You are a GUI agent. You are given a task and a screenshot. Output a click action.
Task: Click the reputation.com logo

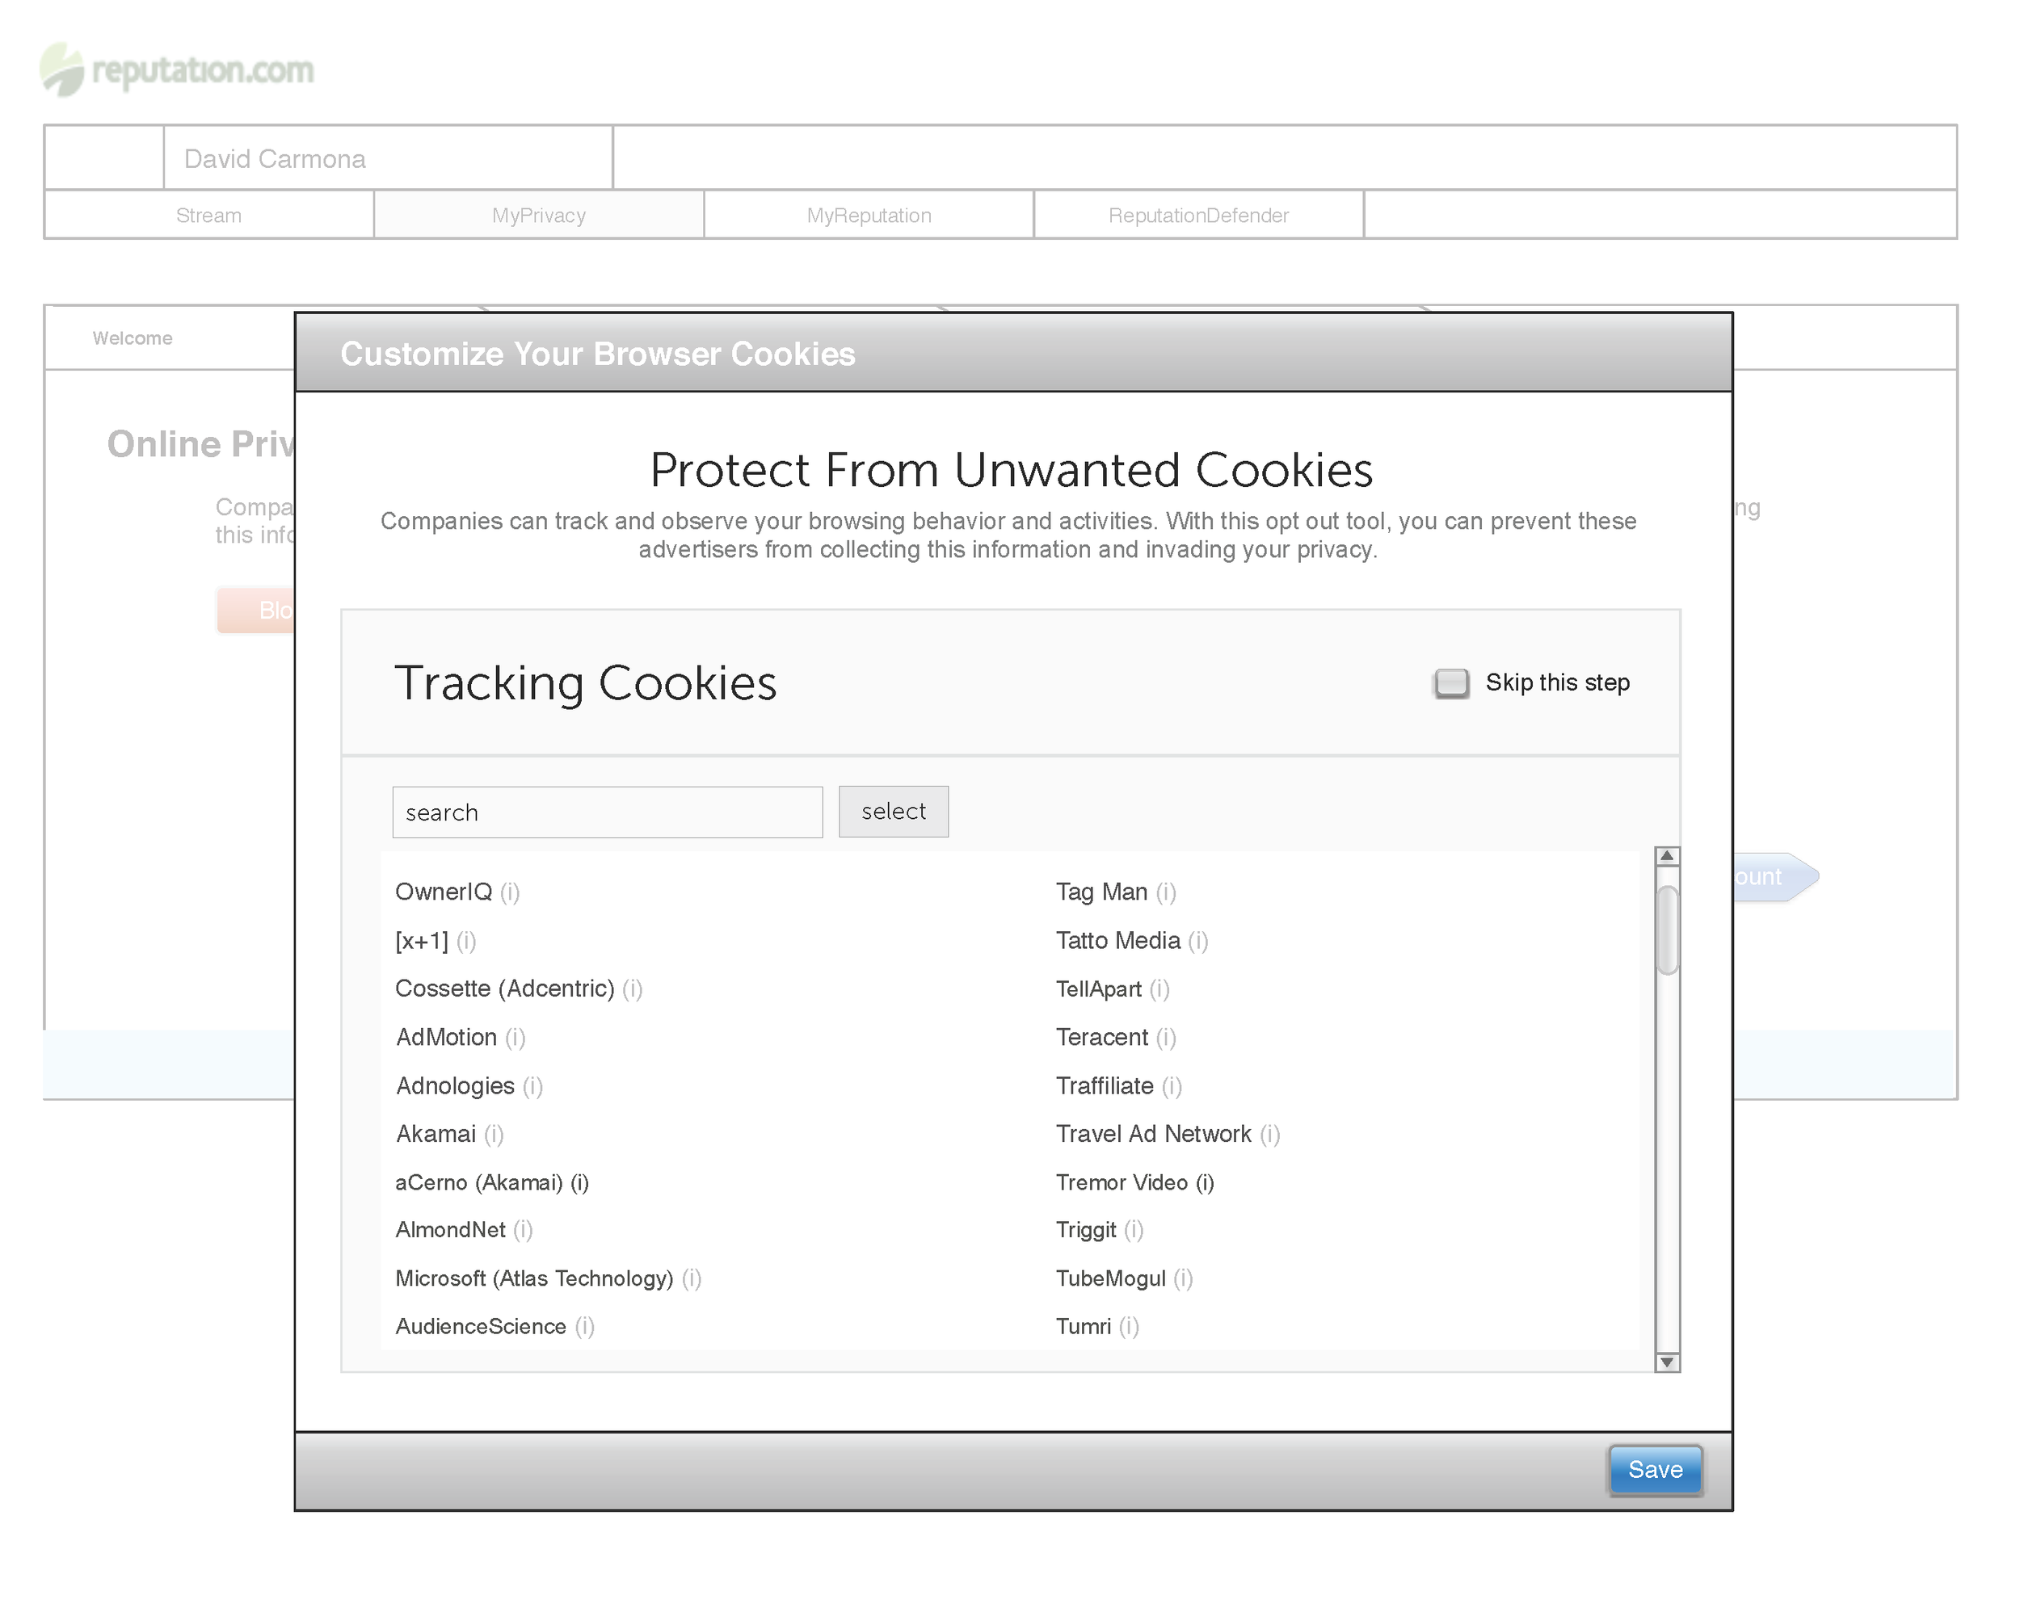pos(178,70)
